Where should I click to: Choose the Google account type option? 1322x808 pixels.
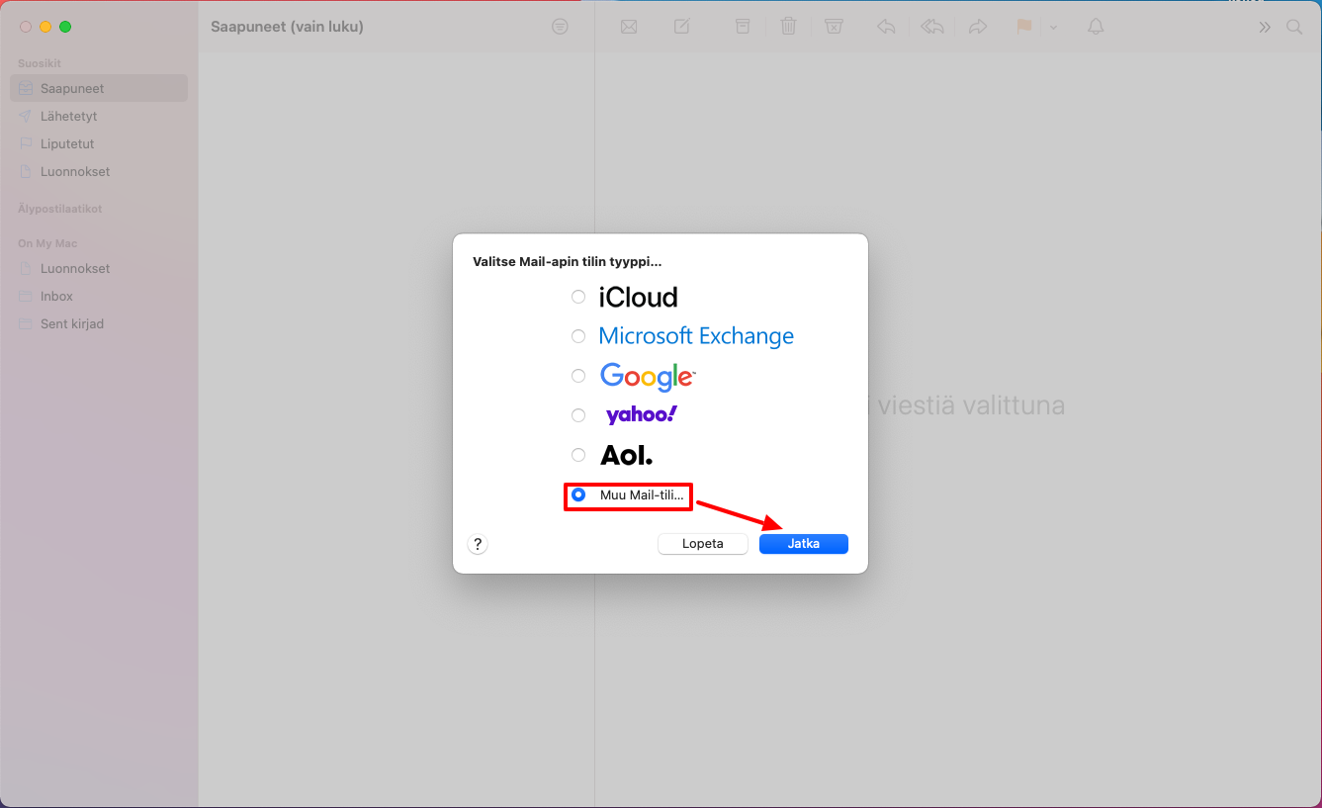pyautogui.click(x=578, y=376)
